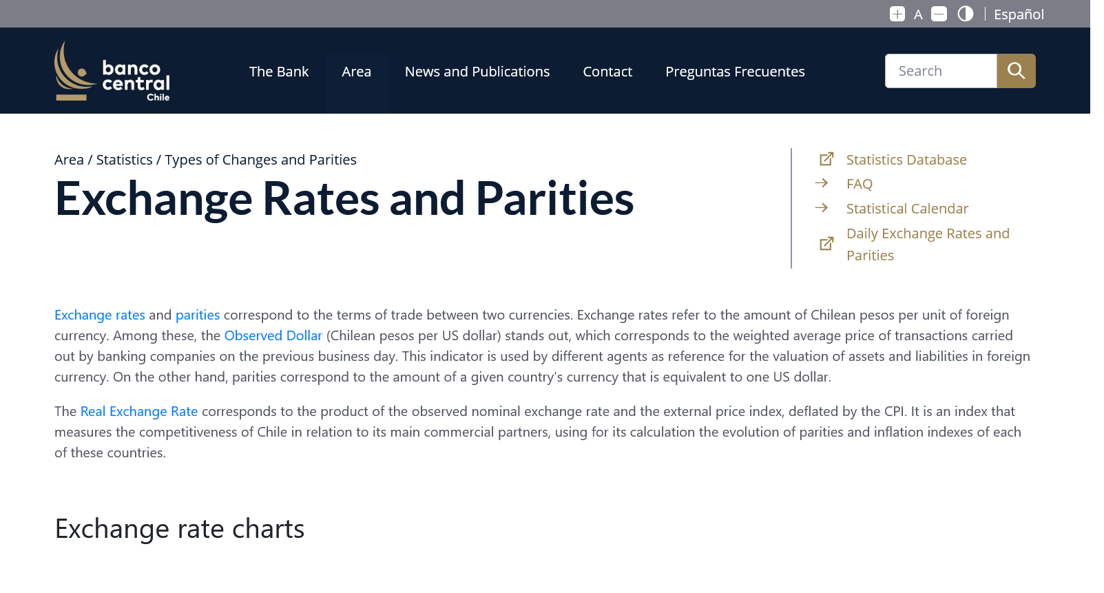The image size is (1104, 593).
Task: Expand News and Publications menu
Action: coord(477,72)
